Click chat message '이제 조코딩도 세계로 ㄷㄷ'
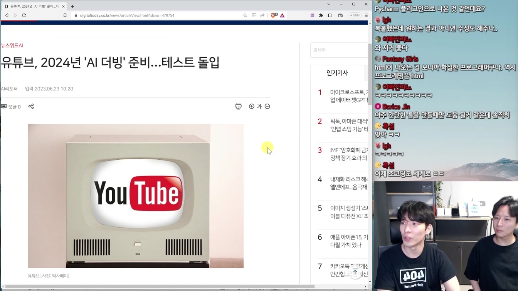This screenshot has height=291, width=518. point(409,174)
